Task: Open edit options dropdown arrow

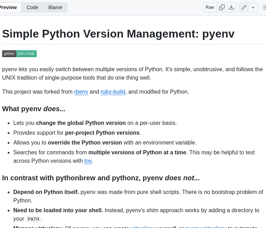Action: [x=253, y=7]
